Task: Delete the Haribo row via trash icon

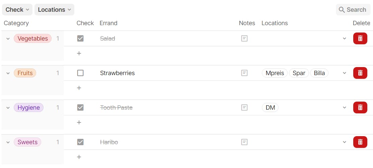Action: (360, 142)
